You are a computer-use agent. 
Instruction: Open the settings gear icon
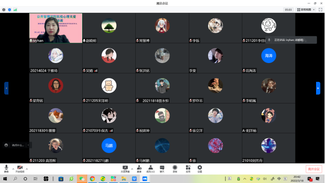coord(200,169)
